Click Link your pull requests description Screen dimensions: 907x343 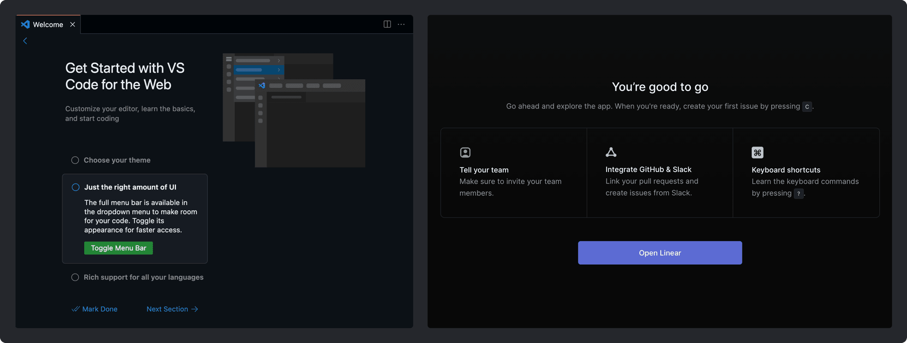[652, 187]
